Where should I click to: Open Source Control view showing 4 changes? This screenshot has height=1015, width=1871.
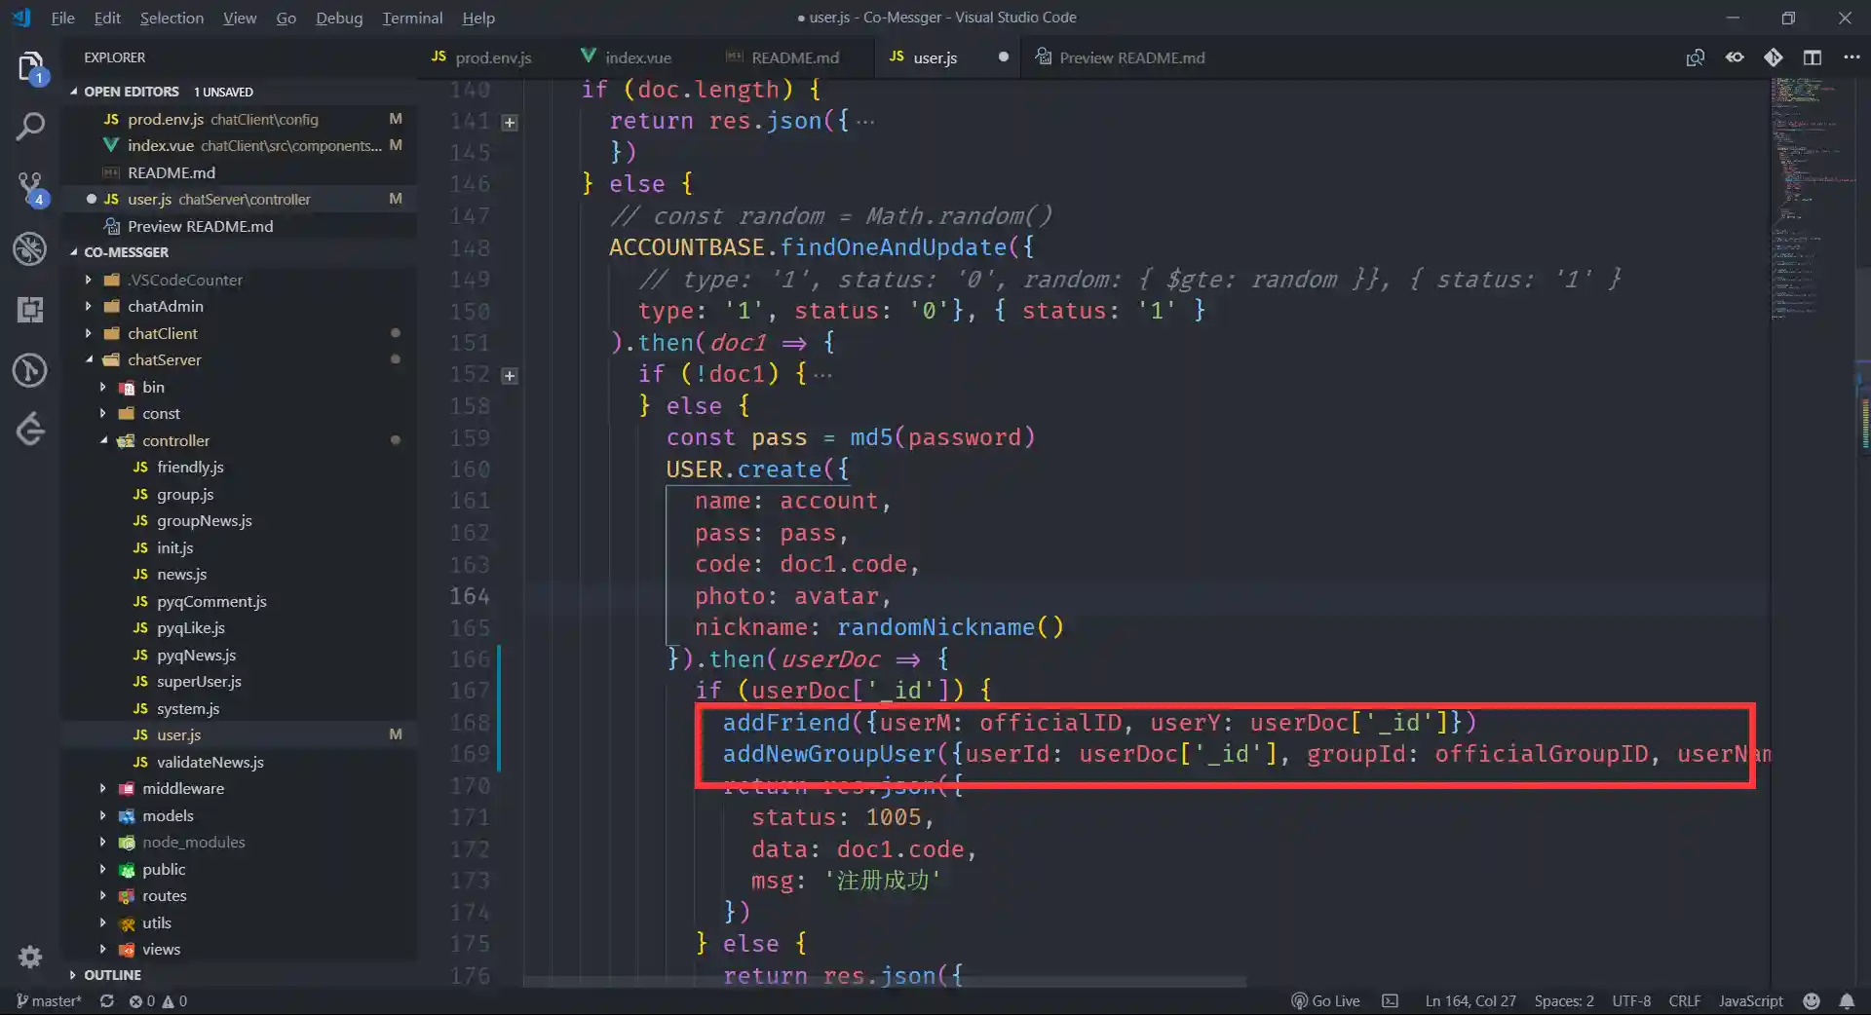click(32, 187)
